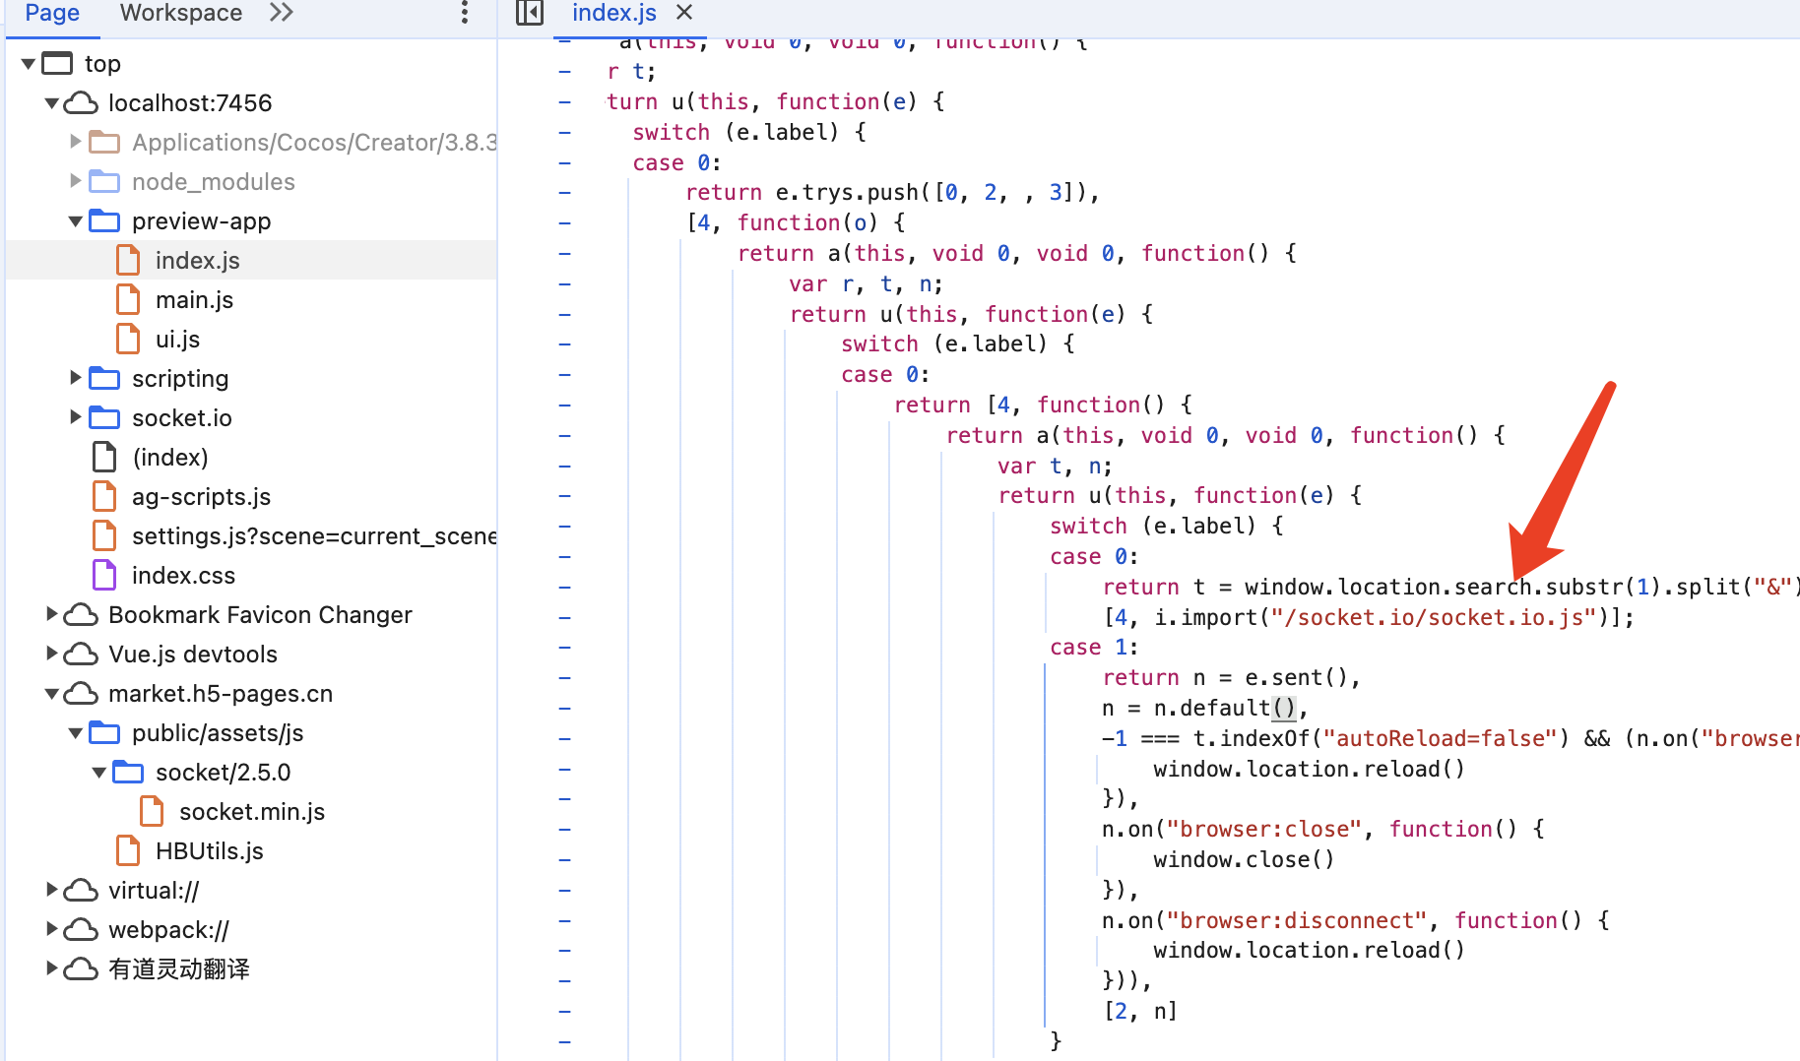Click the '[2, n]' code line
This screenshot has width=1800, height=1061.
[x=1140, y=1011]
